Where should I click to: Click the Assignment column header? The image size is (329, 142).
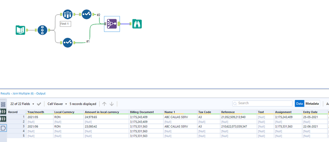click(288, 112)
